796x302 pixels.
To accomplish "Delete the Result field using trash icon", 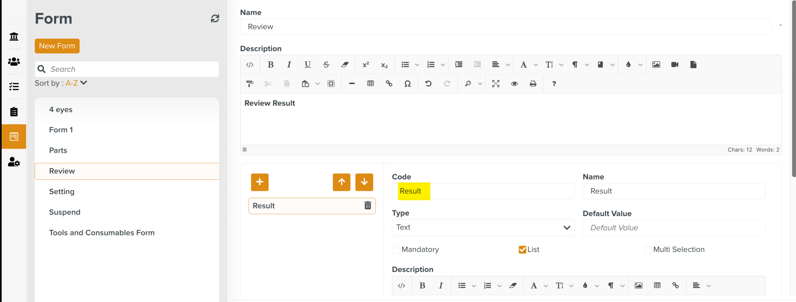I will [x=367, y=206].
